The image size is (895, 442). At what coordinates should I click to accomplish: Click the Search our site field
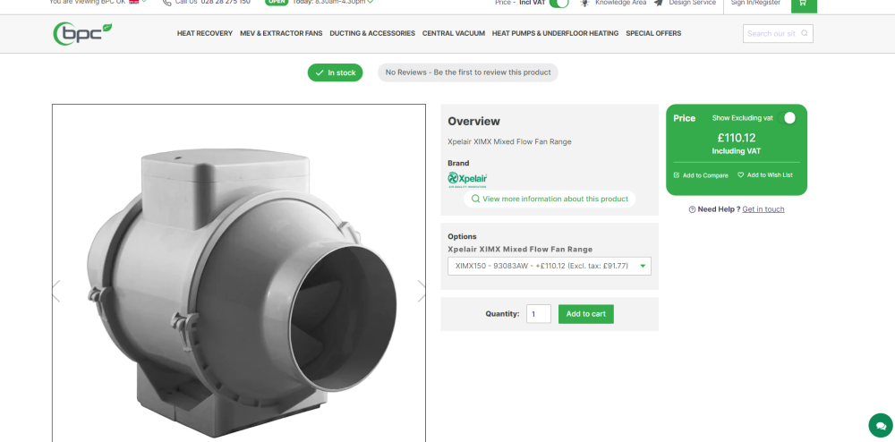pyautogui.click(x=778, y=34)
